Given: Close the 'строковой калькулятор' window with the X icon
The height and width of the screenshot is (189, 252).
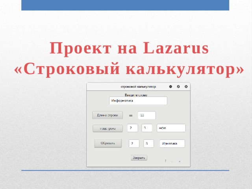Looking at the screenshot, I should (x=186, y=87).
